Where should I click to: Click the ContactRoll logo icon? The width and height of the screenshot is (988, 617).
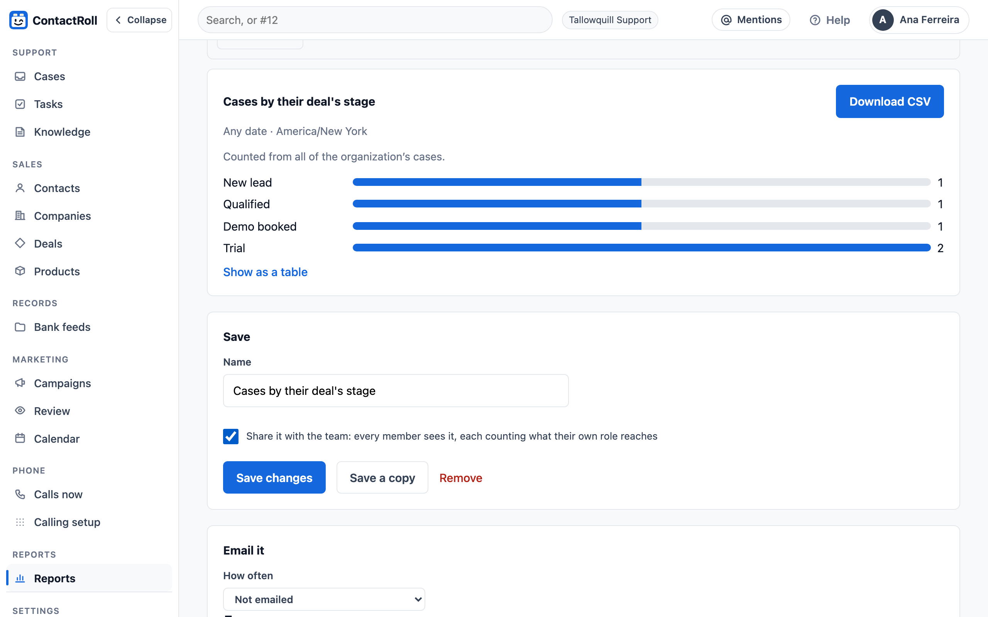point(19,20)
